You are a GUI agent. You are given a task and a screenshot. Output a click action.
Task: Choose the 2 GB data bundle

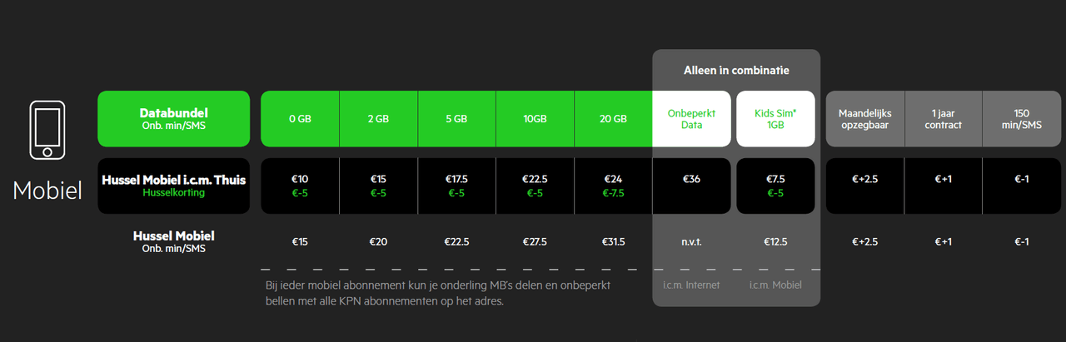(x=378, y=119)
